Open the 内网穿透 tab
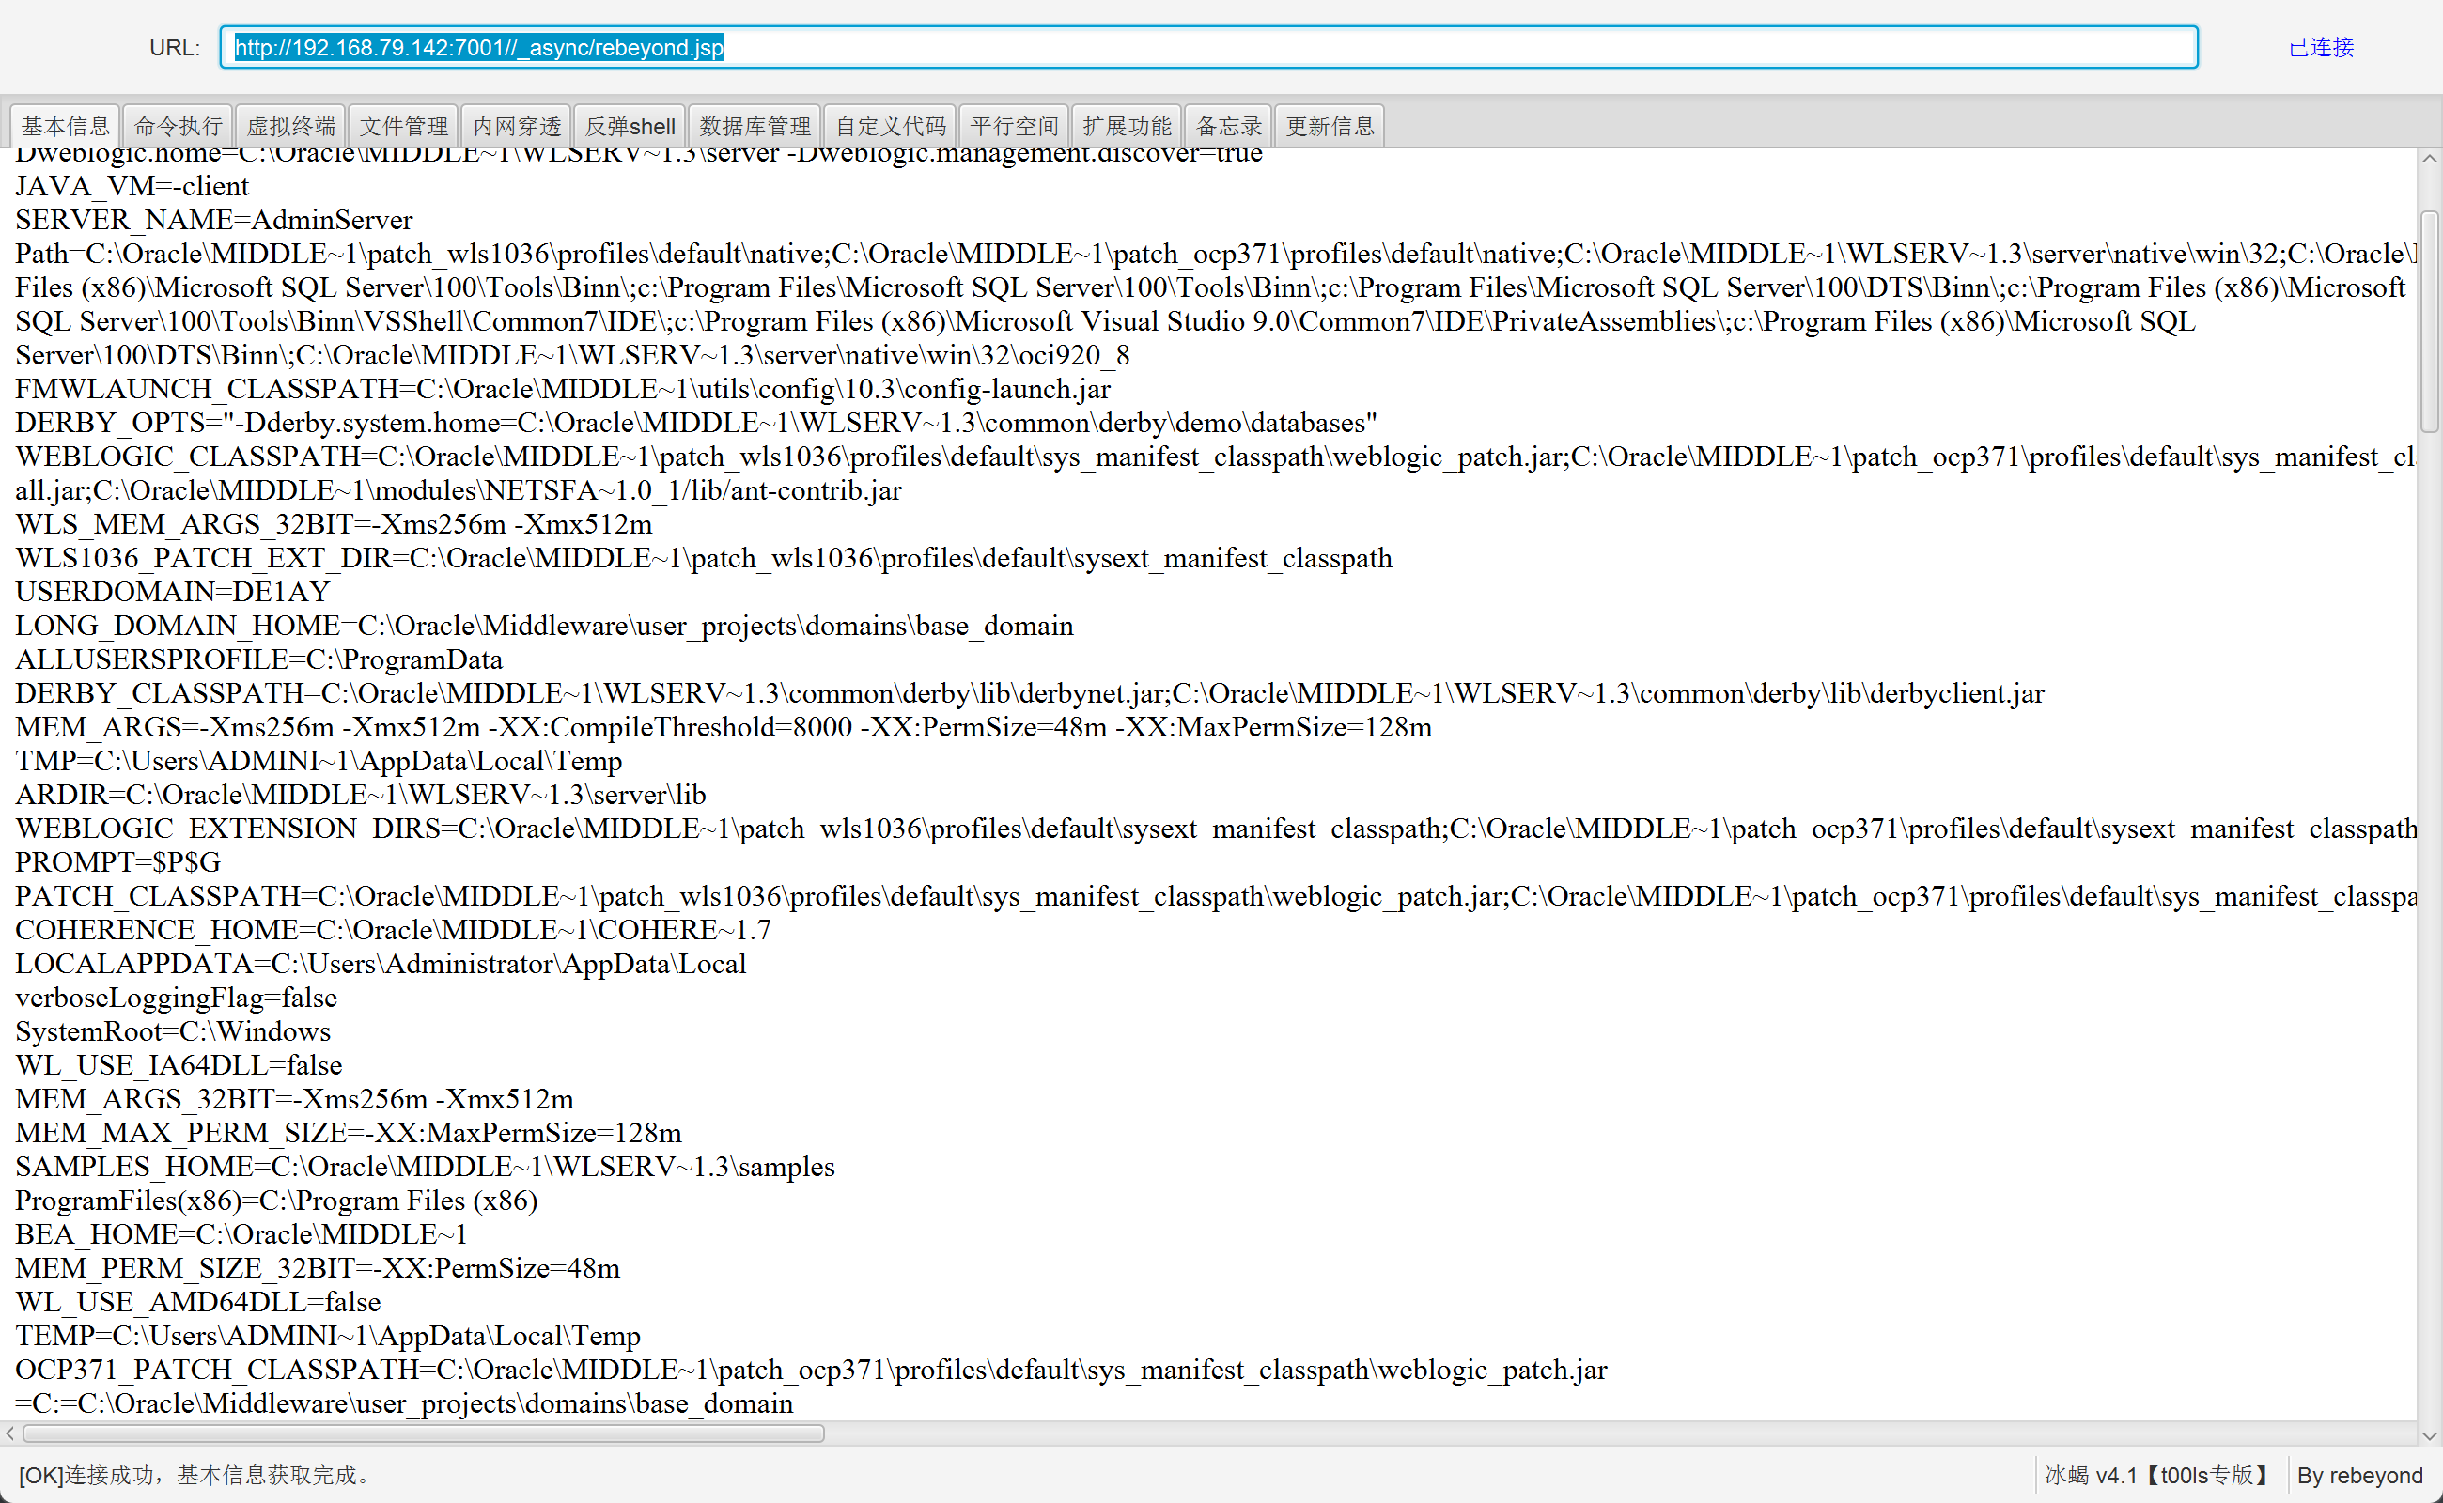This screenshot has height=1503, width=2443. [517, 126]
